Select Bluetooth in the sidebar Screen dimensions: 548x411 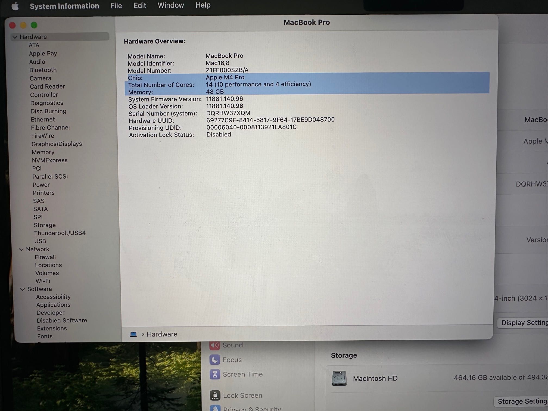tap(43, 70)
